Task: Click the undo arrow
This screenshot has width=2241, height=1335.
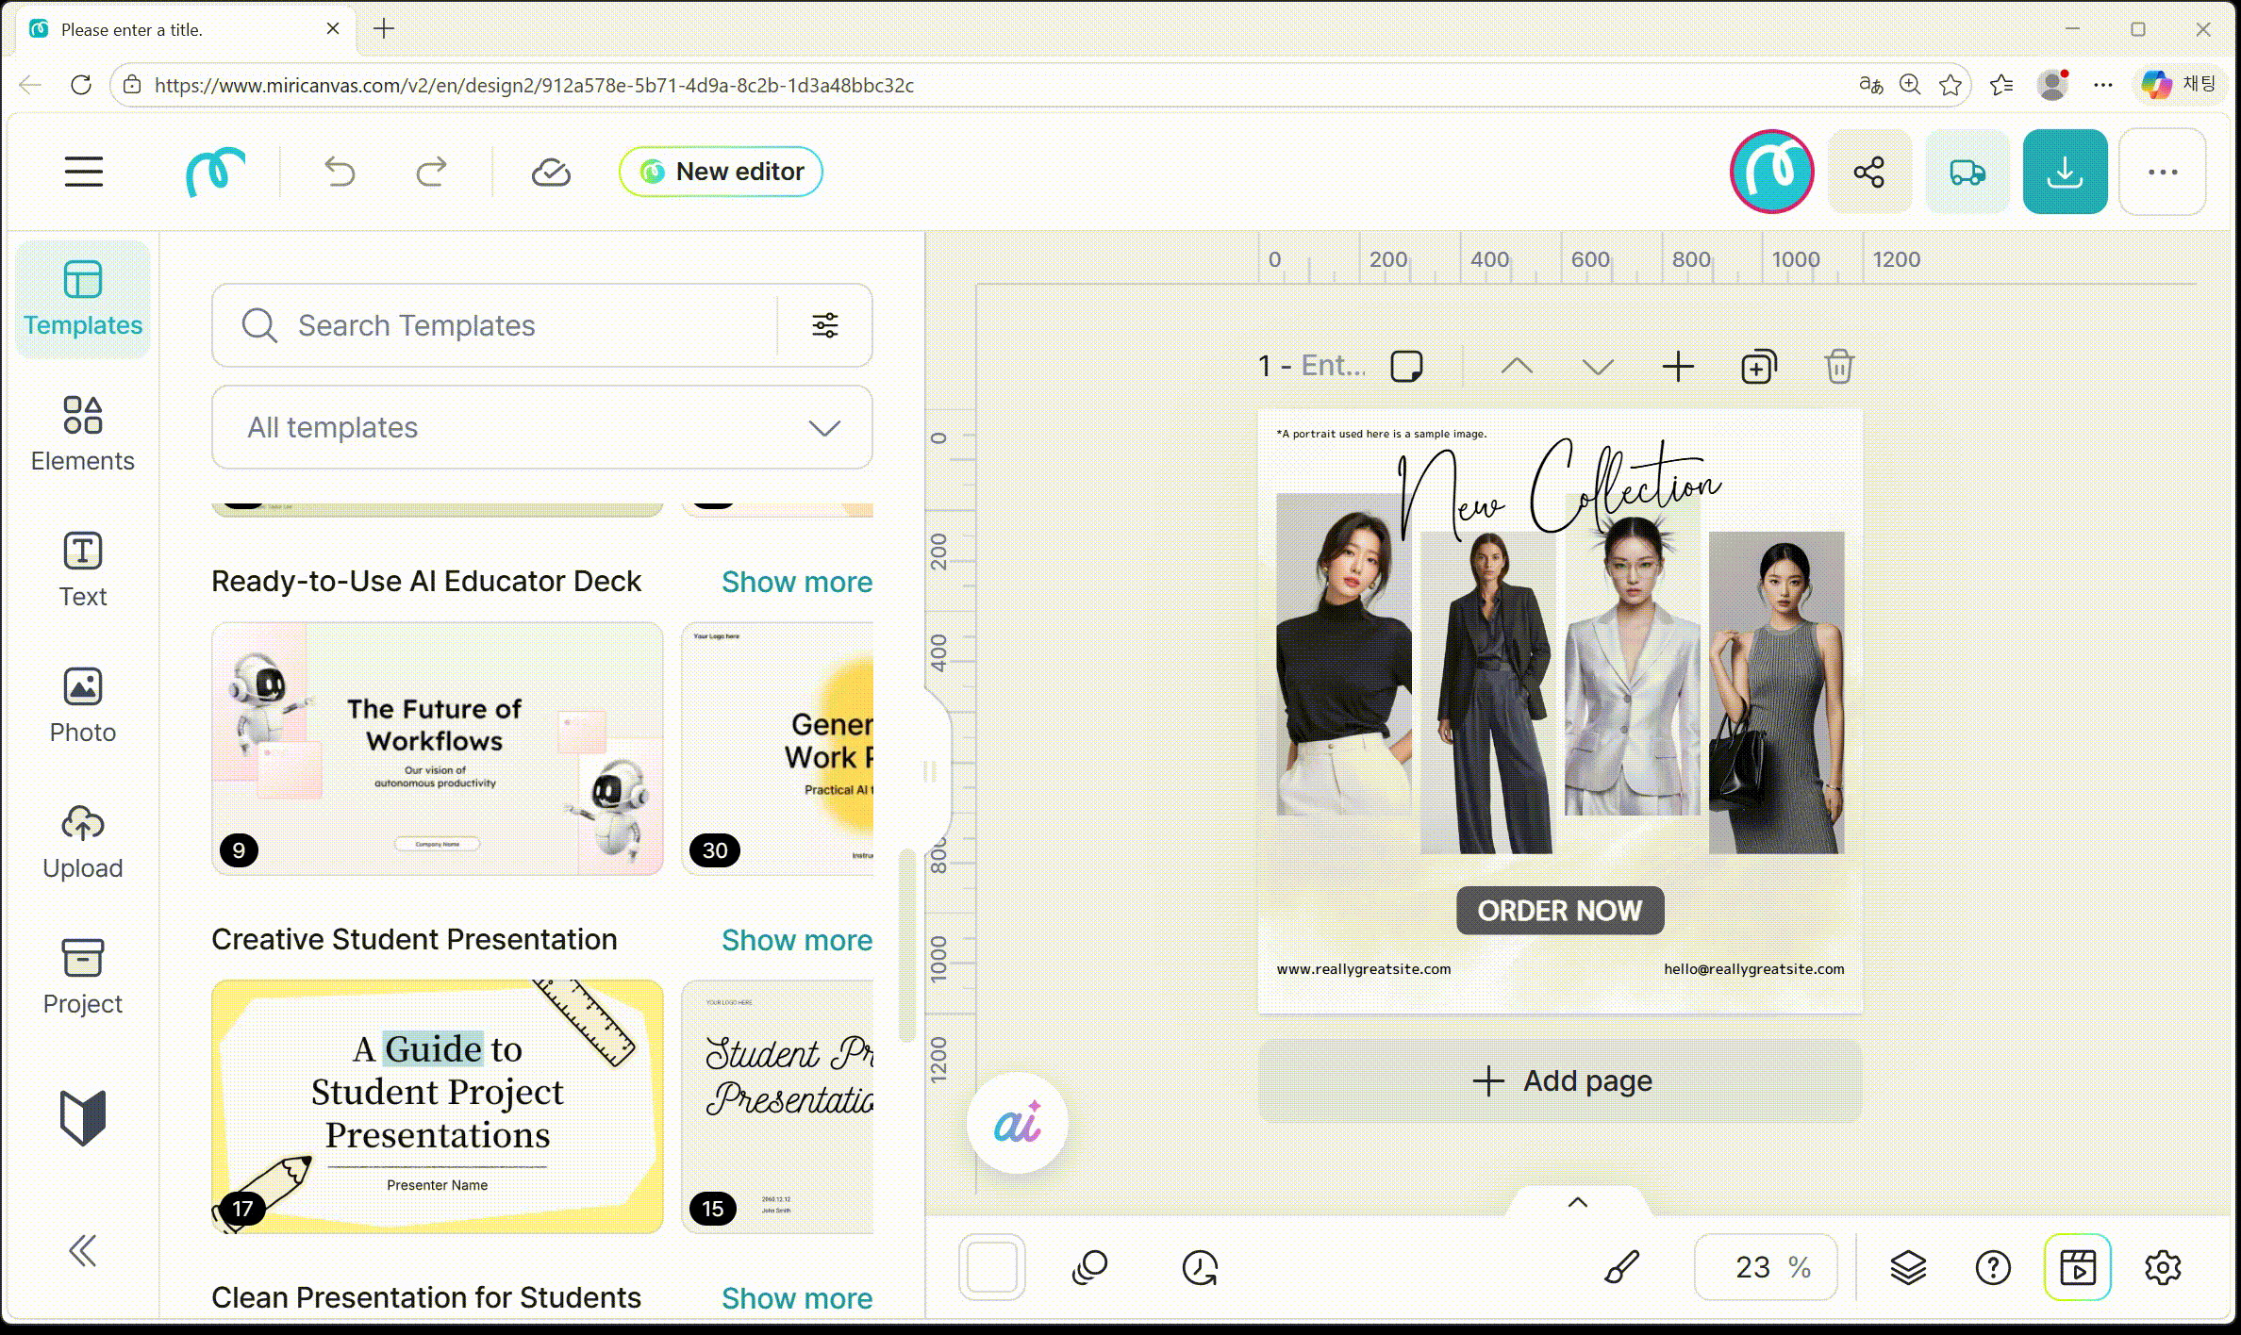Action: point(340,172)
